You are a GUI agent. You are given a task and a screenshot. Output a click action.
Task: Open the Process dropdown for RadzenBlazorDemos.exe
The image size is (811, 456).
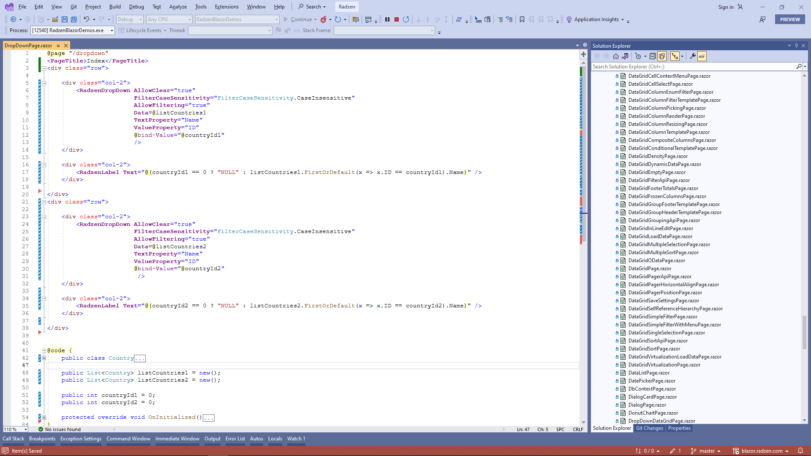[x=112, y=30]
